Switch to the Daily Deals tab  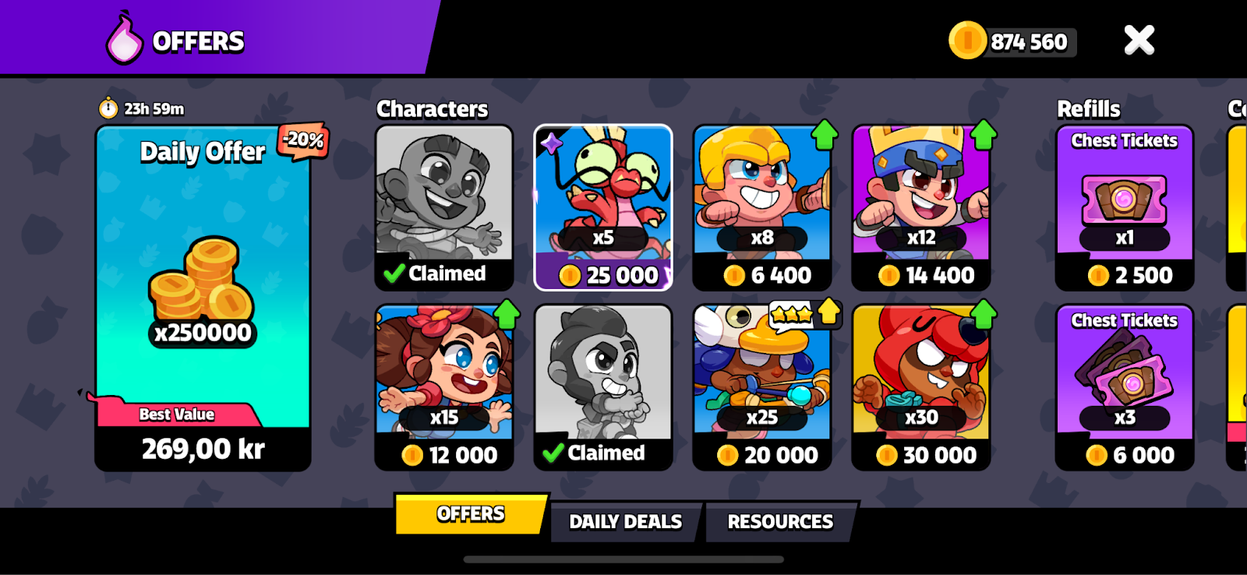point(626,521)
